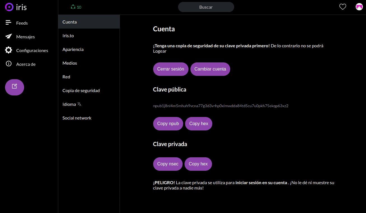Click the green relay connections icon
The image size is (366, 213).
pos(73,7)
